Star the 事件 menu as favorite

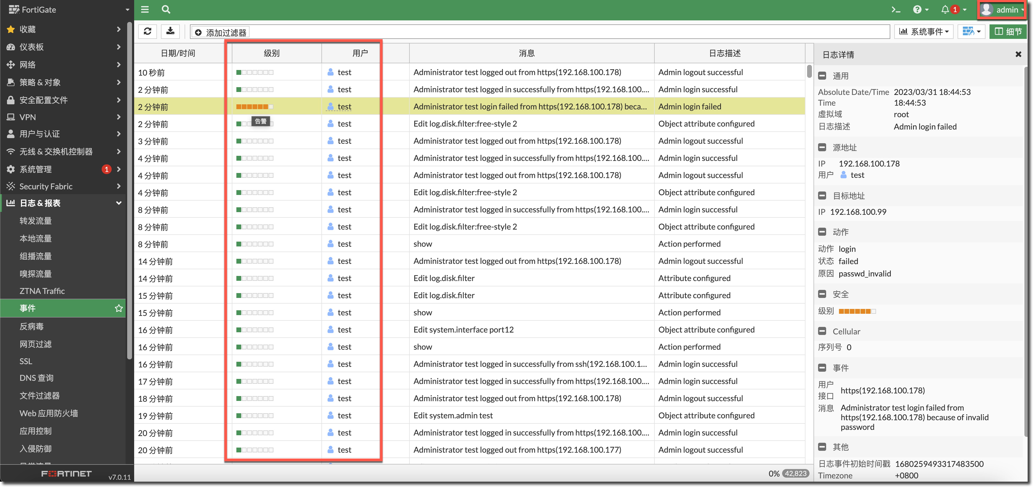pyautogui.click(x=119, y=308)
